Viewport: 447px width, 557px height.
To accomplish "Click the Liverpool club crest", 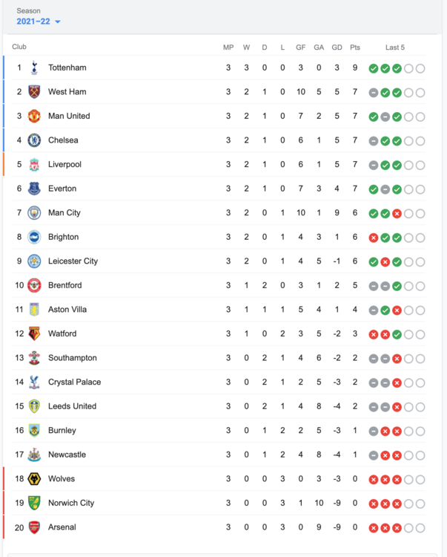I will coord(34,164).
